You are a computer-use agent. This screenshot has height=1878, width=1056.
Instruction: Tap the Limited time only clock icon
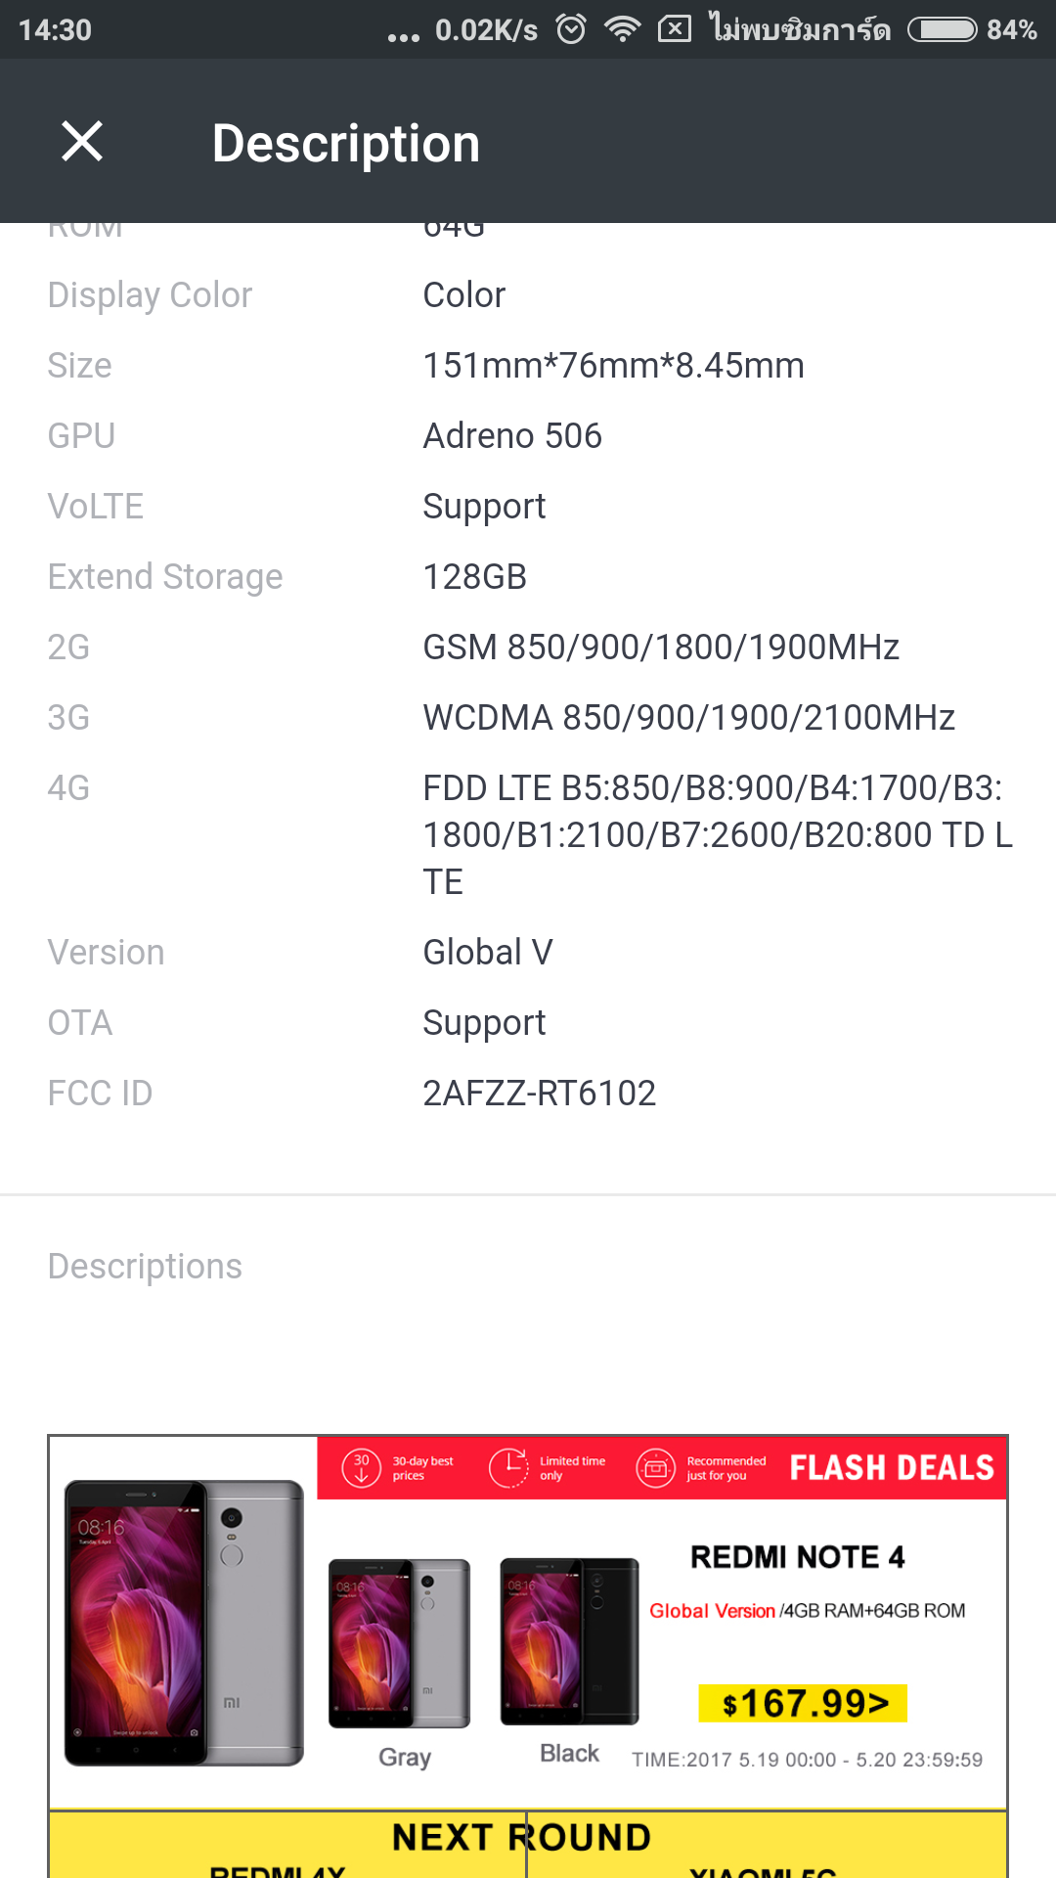(508, 1467)
